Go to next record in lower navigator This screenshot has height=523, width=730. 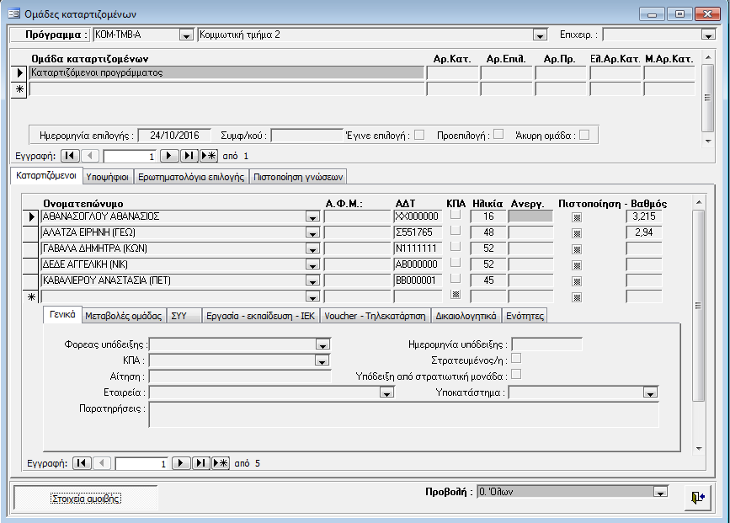click(x=181, y=462)
